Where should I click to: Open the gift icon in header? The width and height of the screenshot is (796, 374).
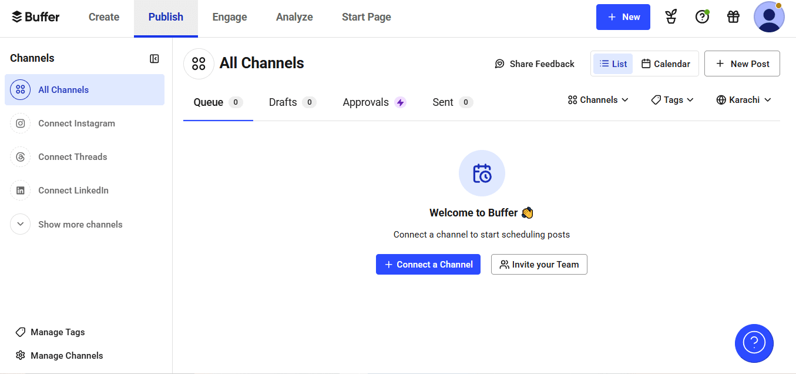click(x=733, y=17)
